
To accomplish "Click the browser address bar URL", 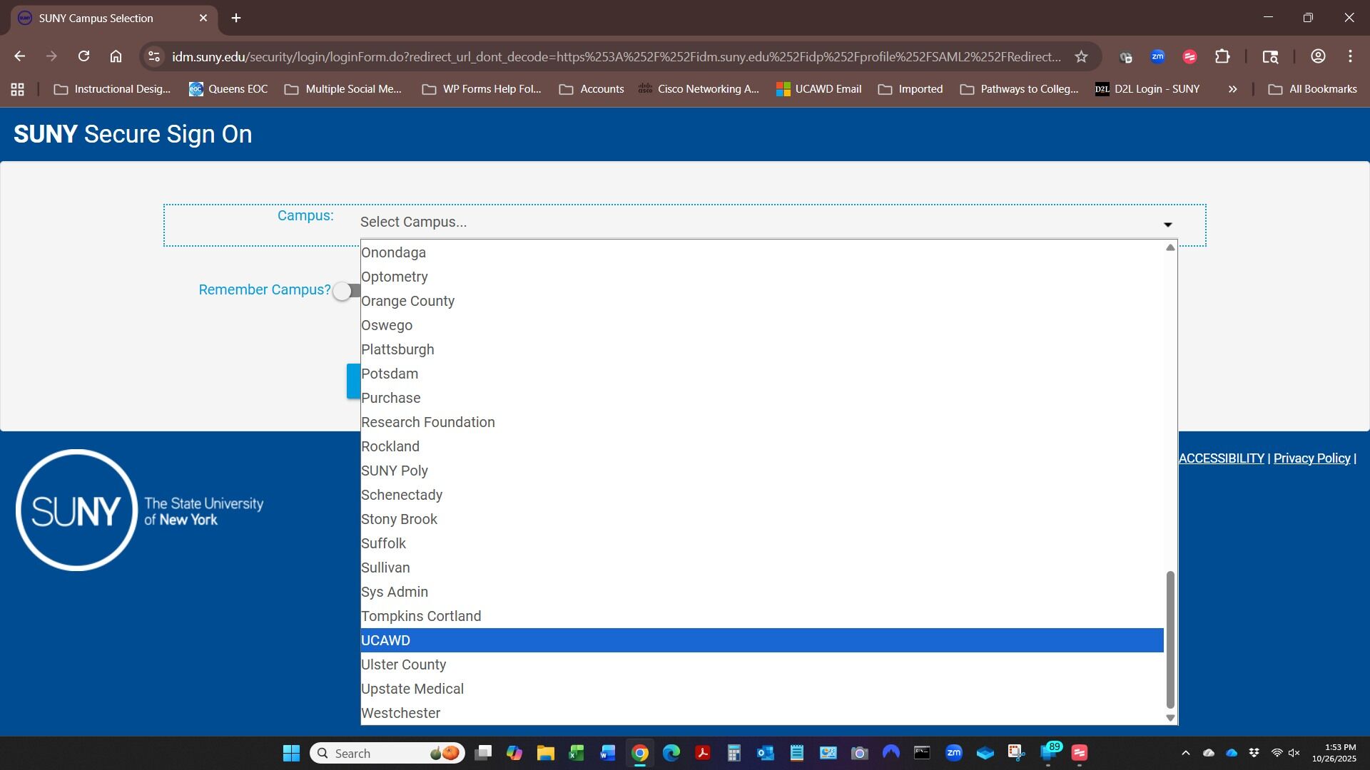I will click(x=616, y=56).
